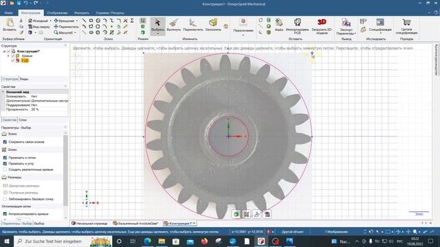
Task: Click the taskbar search box
Action: pyautogui.click(x=63, y=241)
